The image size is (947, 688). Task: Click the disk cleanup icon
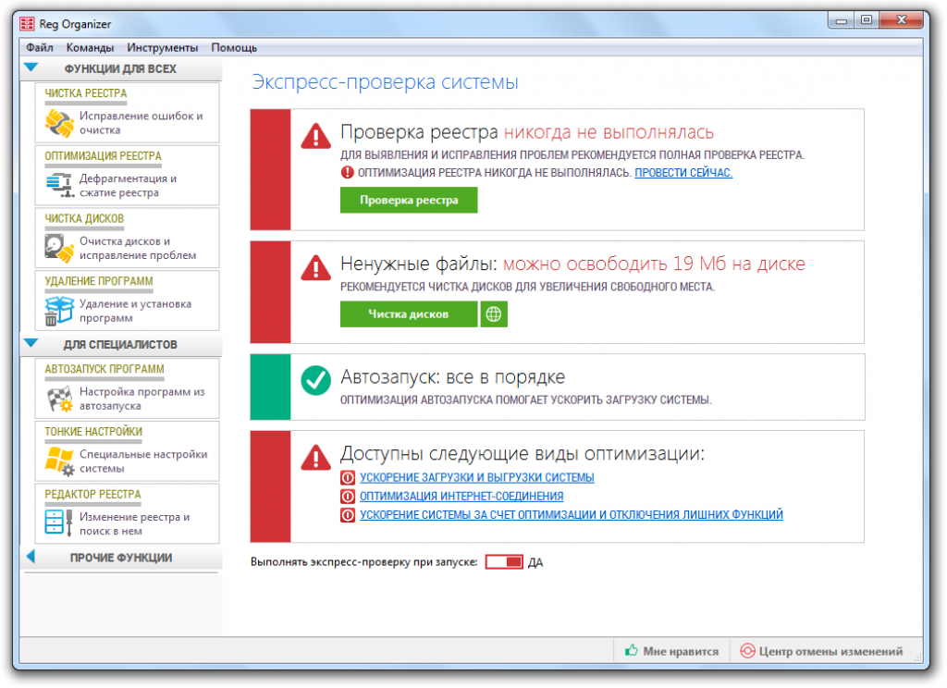(x=59, y=248)
